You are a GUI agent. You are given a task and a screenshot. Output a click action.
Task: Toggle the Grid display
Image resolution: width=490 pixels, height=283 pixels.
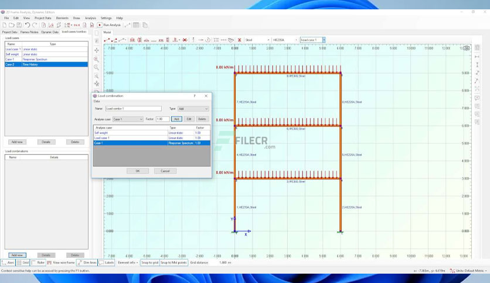pos(23,263)
